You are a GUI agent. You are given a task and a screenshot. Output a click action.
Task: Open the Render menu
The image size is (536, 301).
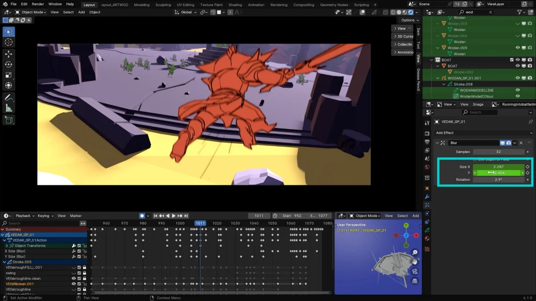click(x=38, y=4)
